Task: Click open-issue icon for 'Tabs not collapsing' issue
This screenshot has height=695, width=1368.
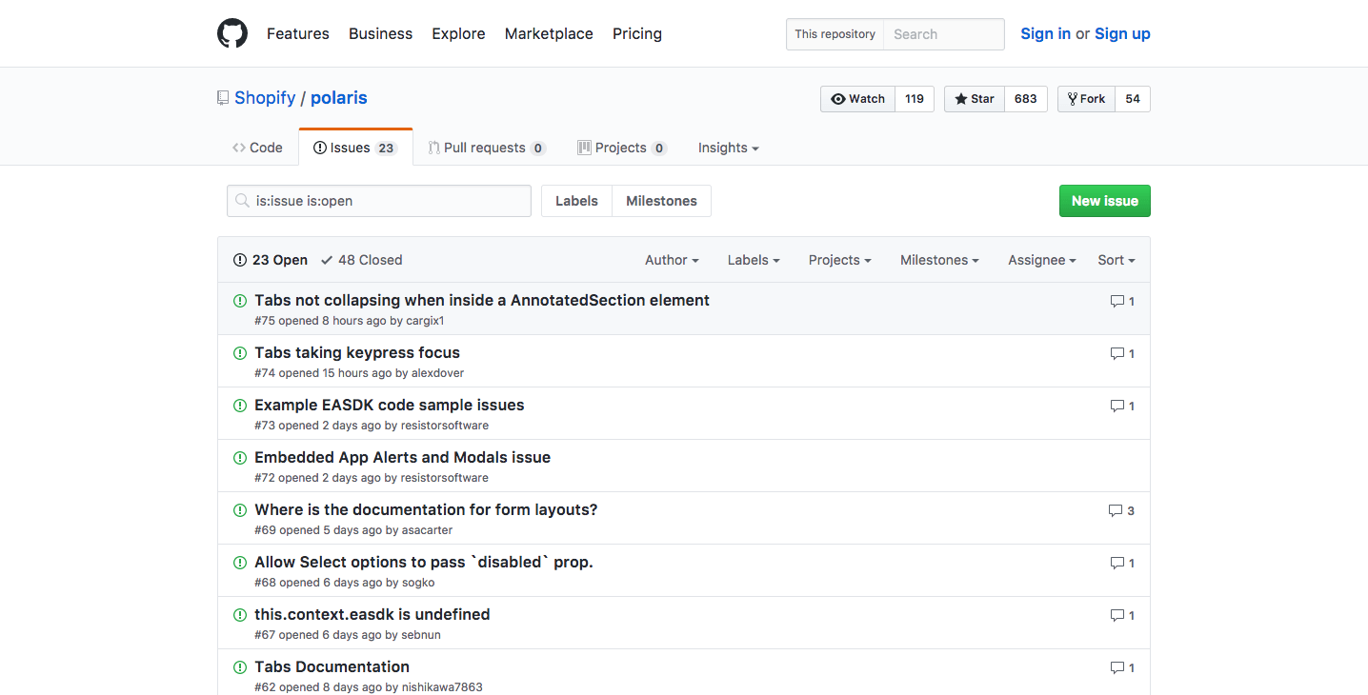Action: coord(240,301)
